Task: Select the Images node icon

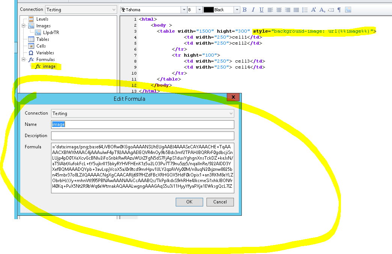Action: 31,26
